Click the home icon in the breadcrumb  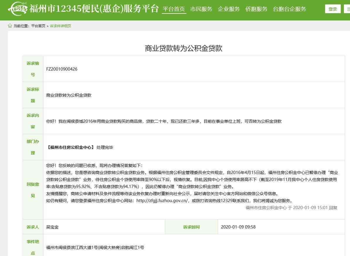[x=10, y=26]
